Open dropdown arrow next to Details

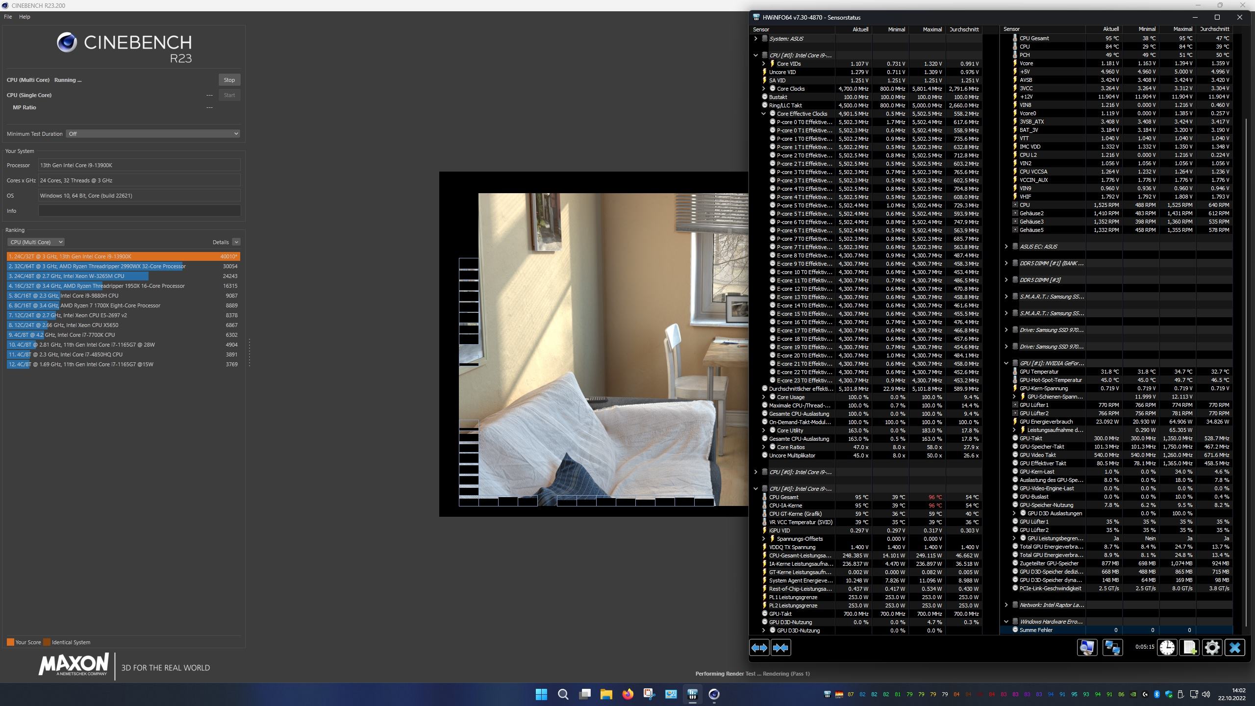[x=236, y=242]
